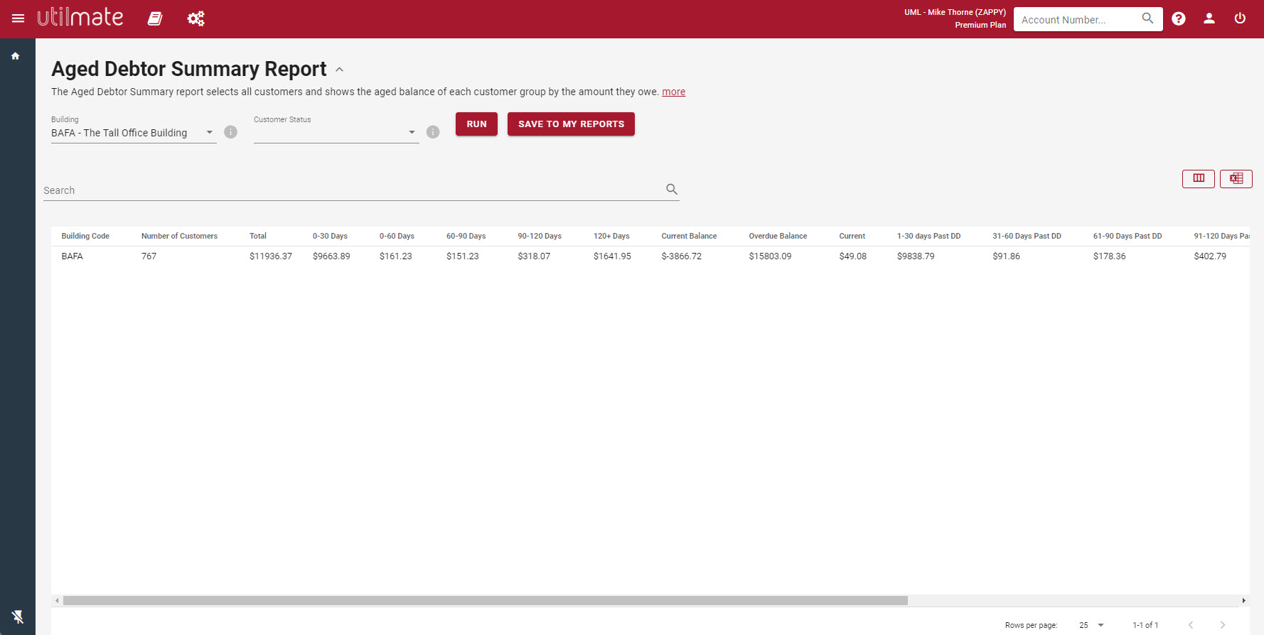
Task: Go to previous page arrow
Action: (x=1191, y=625)
